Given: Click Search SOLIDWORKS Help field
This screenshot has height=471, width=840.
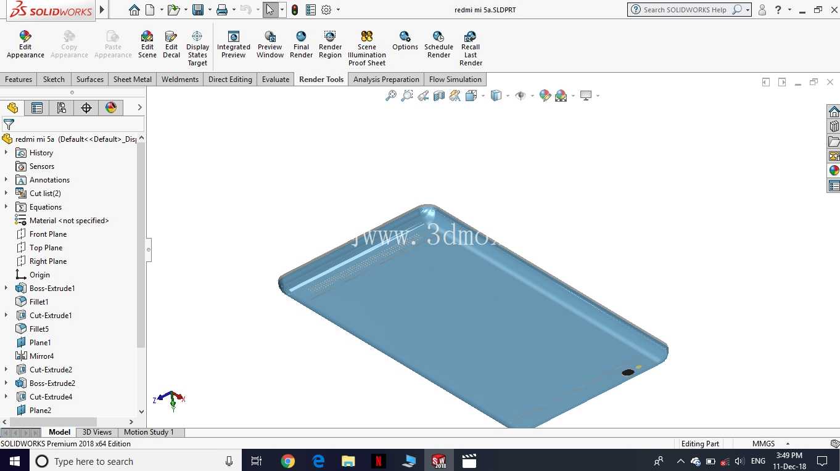Looking at the screenshot, I should tap(686, 10).
